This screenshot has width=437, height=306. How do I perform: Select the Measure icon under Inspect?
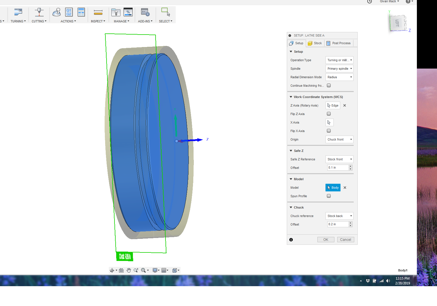(x=98, y=13)
